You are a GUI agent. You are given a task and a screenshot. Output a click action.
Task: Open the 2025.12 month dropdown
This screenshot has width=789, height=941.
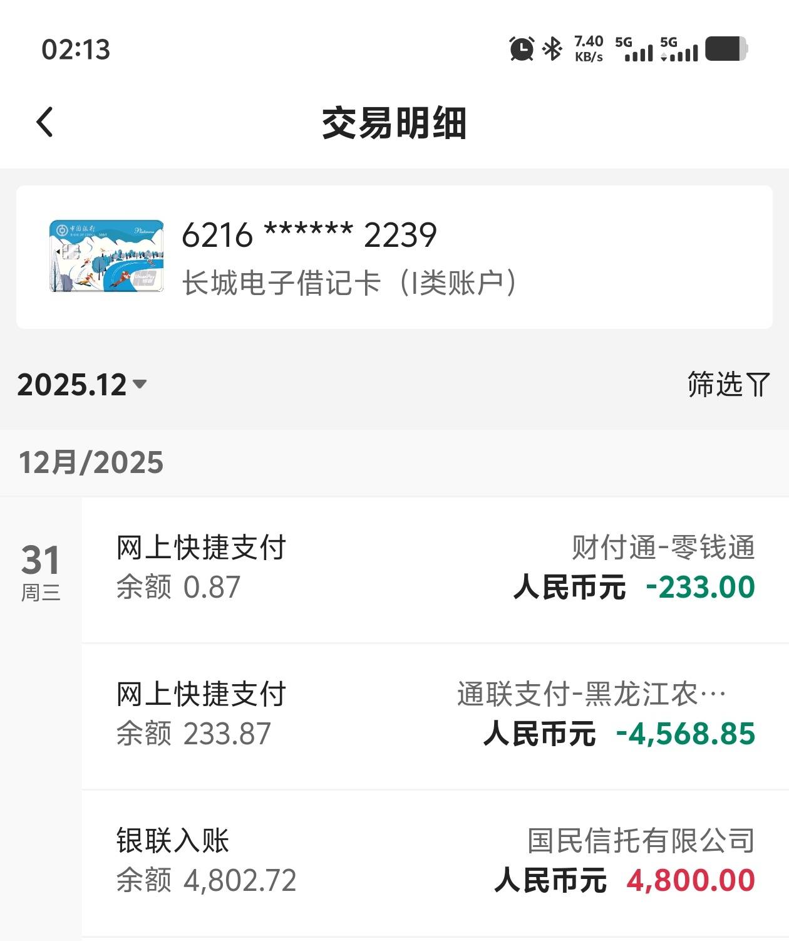coord(72,385)
